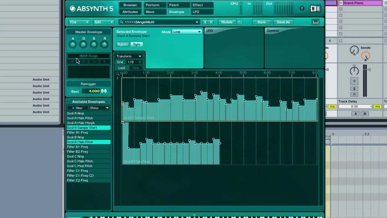387x218 pixels.
Task: Select Oscil A Amp envelope
Action: [x=88, y=114]
